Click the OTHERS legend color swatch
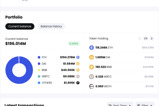Viewport: 159px width, 106px height. pos(39,83)
